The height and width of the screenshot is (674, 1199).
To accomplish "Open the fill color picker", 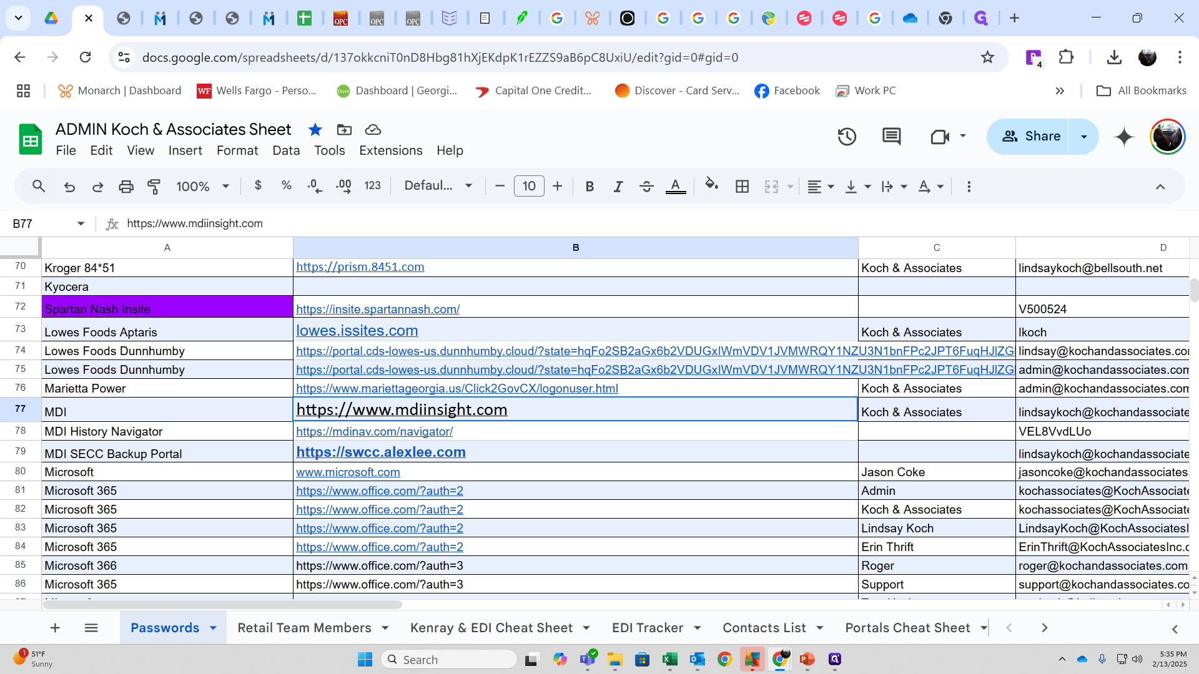I will pyautogui.click(x=712, y=185).
